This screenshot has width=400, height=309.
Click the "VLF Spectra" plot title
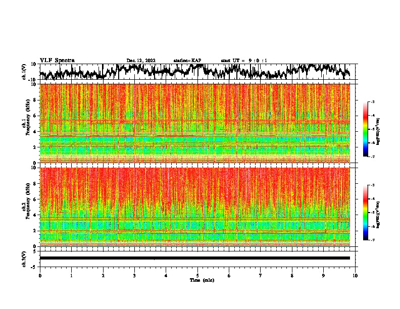(x=57, y=60)
